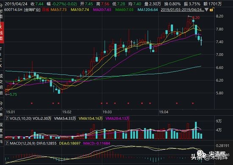Screen dimensions: 233x165
Task: Click the red star marker below the 8.20 peak
Action: coord(193,103)
